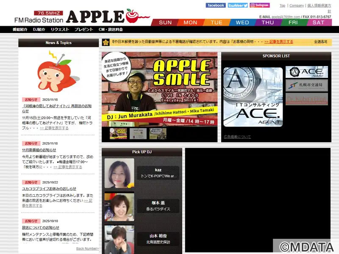This screenshot has height=254, width=339.
Task: Open the twitter social button
Action: (238, 5)
